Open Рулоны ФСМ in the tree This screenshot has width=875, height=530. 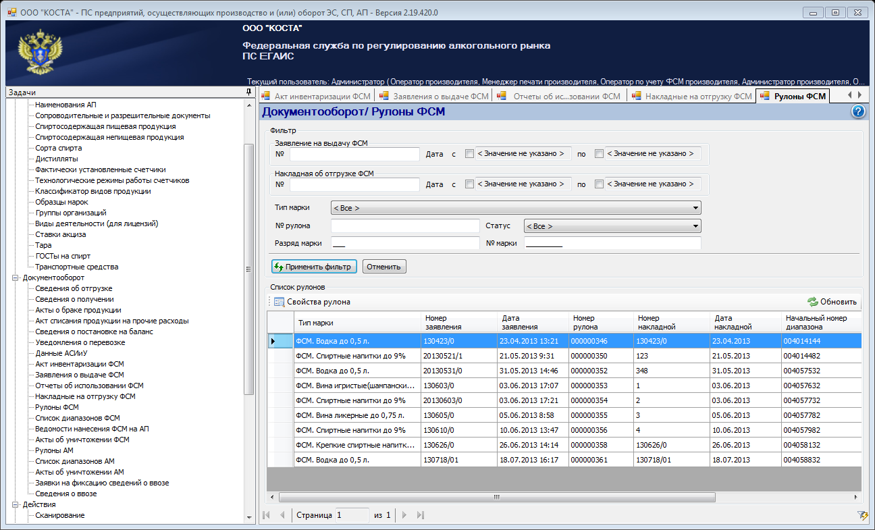57,407
